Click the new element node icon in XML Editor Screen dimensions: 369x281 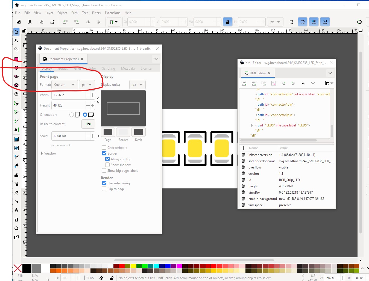point(244,83)
